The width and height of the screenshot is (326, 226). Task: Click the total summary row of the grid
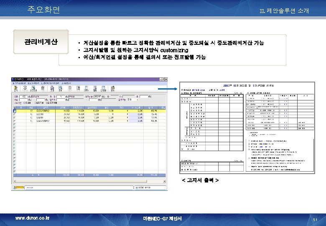89,175
